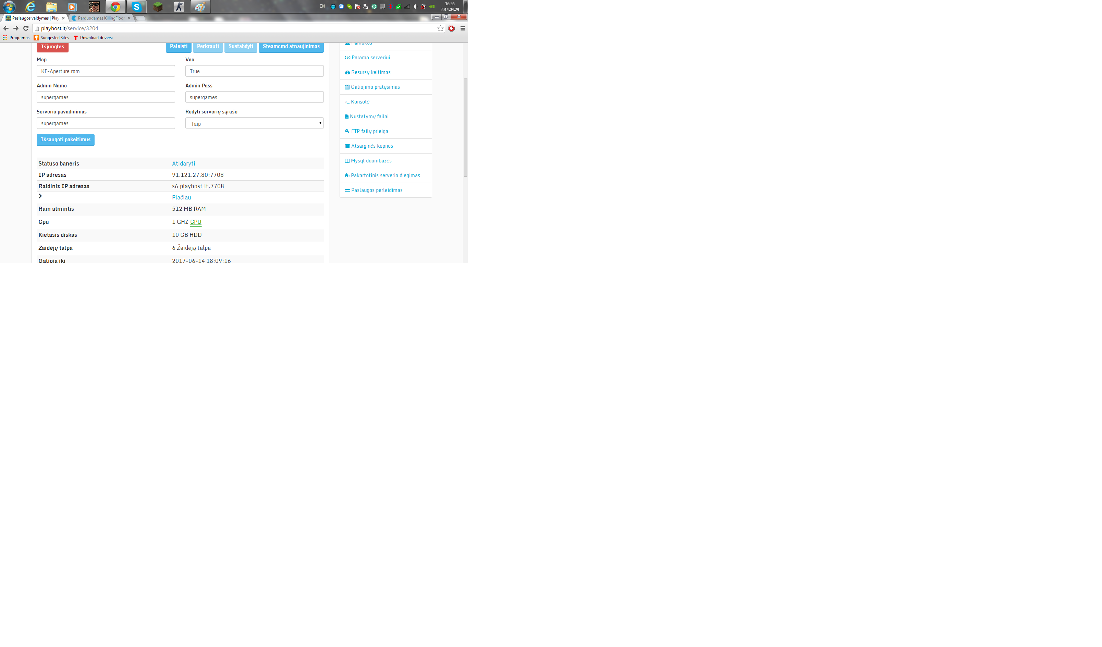The width and height of the screenshot is (1102, 647).
Task: Open the Download drivers bookmark
Action: pos(93,38)
